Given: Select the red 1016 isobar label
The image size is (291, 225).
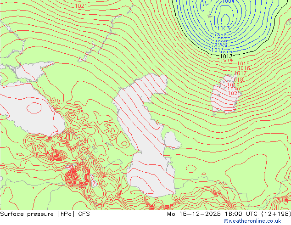Looking at the screenshot, I should [x=244, y=68].
